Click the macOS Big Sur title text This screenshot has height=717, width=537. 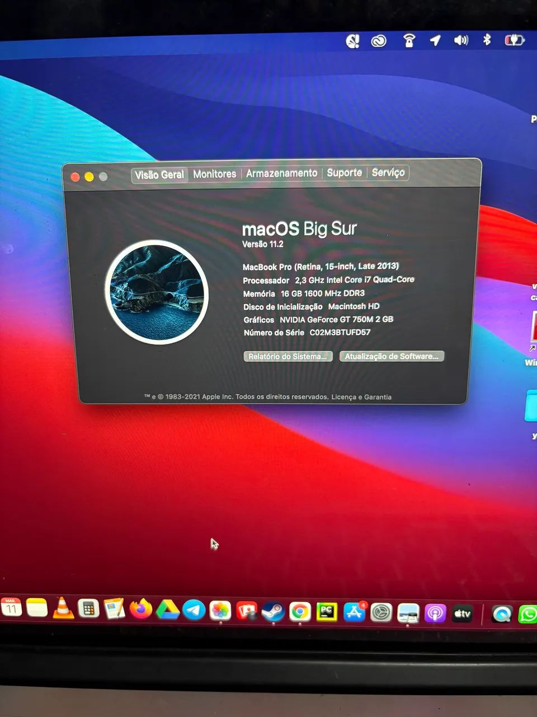tap(299, 229)
